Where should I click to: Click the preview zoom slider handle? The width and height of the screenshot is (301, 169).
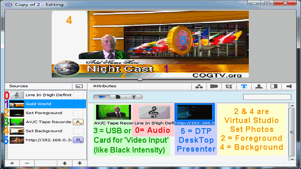point(140,79)
